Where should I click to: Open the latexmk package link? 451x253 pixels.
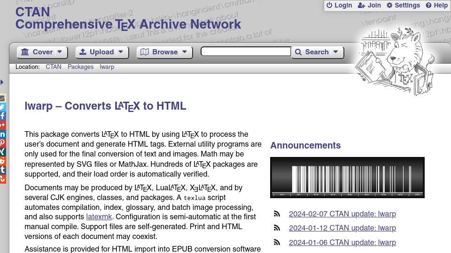(x=99, y=216)
